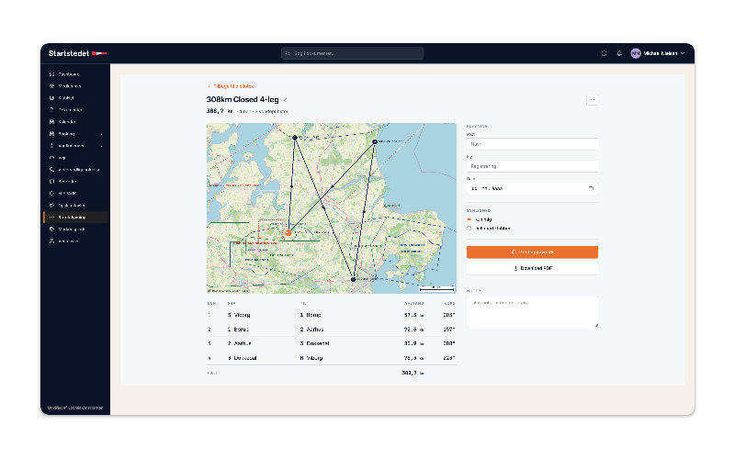The image size is (735, 459).
Task: Click the Startstedet logo
Action: pos(77,53)
